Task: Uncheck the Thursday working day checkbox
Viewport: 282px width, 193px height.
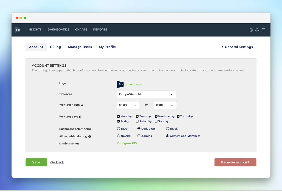Action: [178, 116]
